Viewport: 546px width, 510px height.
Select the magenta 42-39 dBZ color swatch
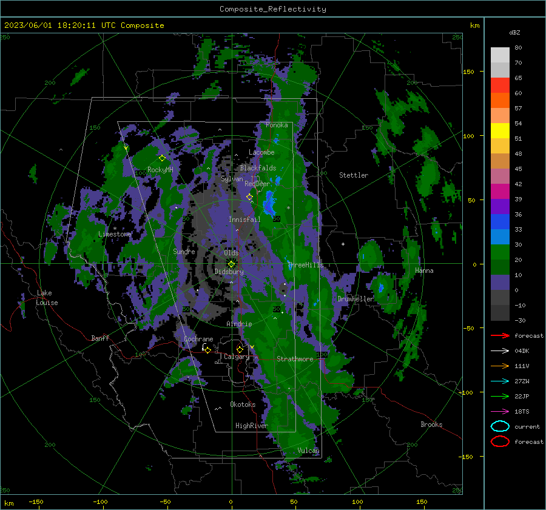pos(500,192)
